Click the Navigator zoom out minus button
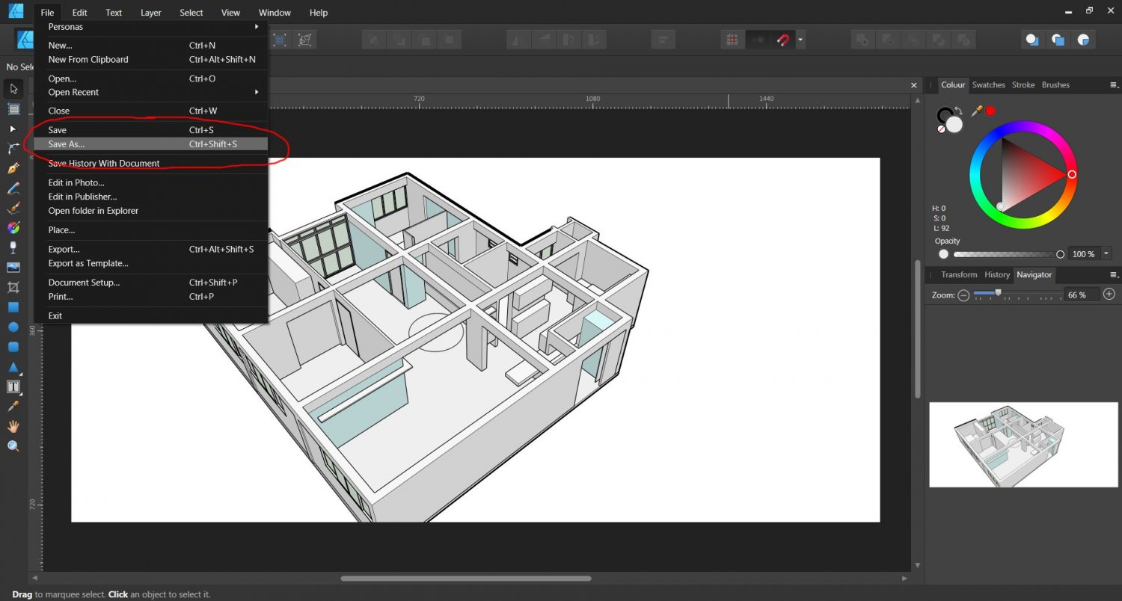 963,295
